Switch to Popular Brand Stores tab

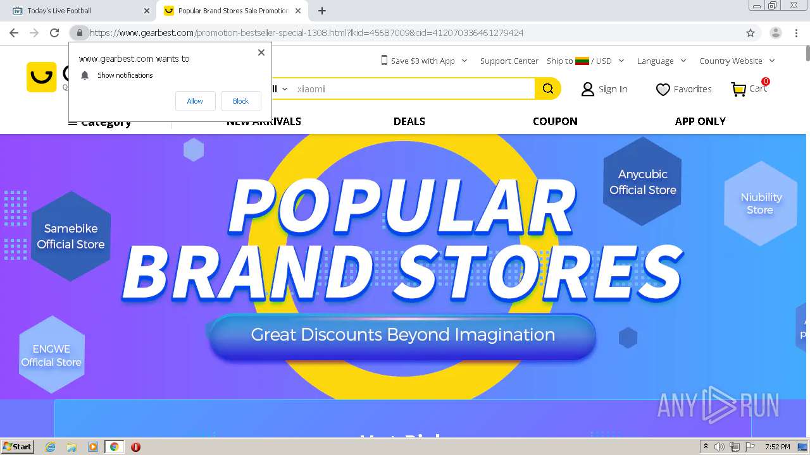click(x=232, y=11)
